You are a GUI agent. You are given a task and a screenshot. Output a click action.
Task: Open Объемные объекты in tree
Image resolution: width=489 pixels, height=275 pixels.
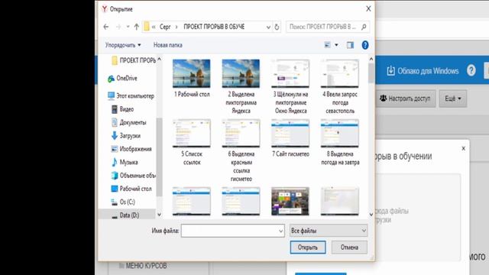tap(134, 176)
